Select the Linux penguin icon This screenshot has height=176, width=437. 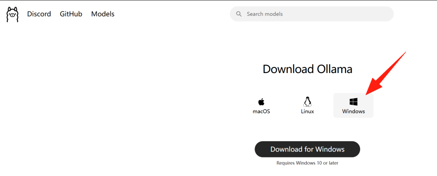point(308,101)
